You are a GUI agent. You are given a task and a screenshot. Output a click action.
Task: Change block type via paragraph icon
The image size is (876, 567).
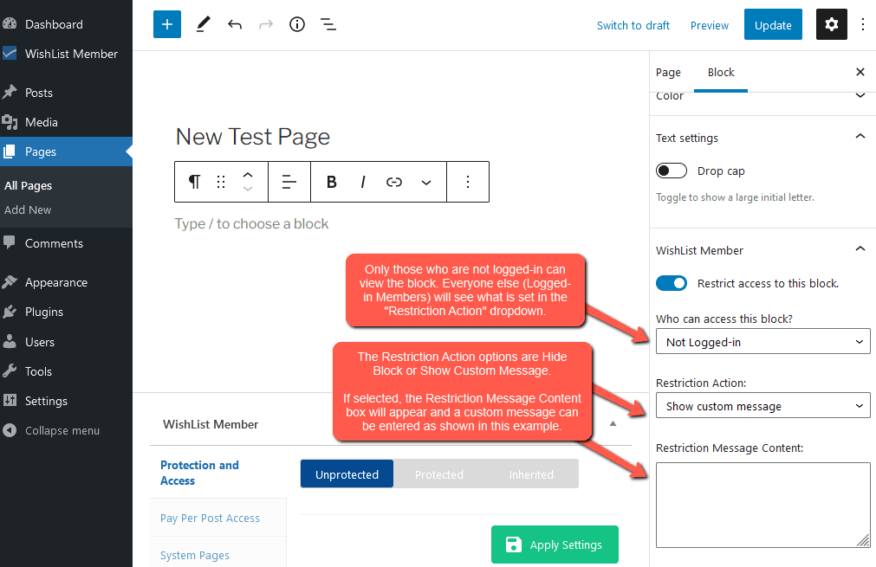(194, 182)
